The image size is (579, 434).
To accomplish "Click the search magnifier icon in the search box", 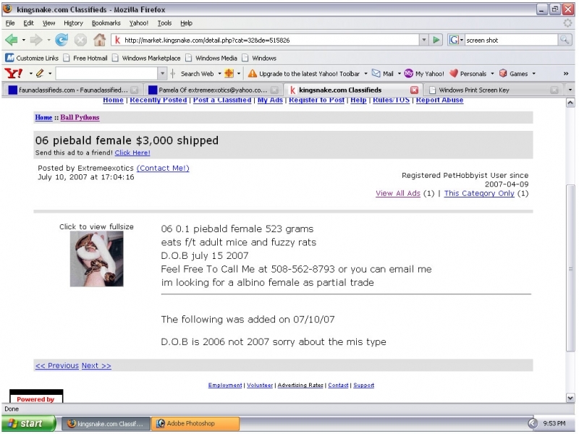I will (565, 40).
